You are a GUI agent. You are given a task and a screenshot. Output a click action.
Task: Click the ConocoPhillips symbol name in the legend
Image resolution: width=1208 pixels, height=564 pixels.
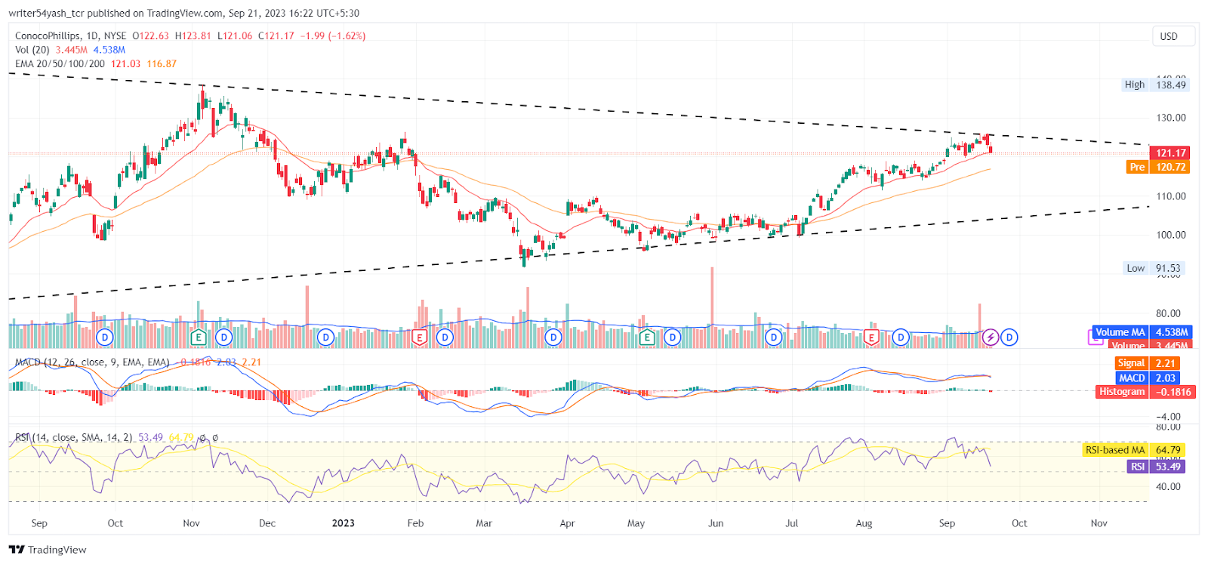click(47, 35)
